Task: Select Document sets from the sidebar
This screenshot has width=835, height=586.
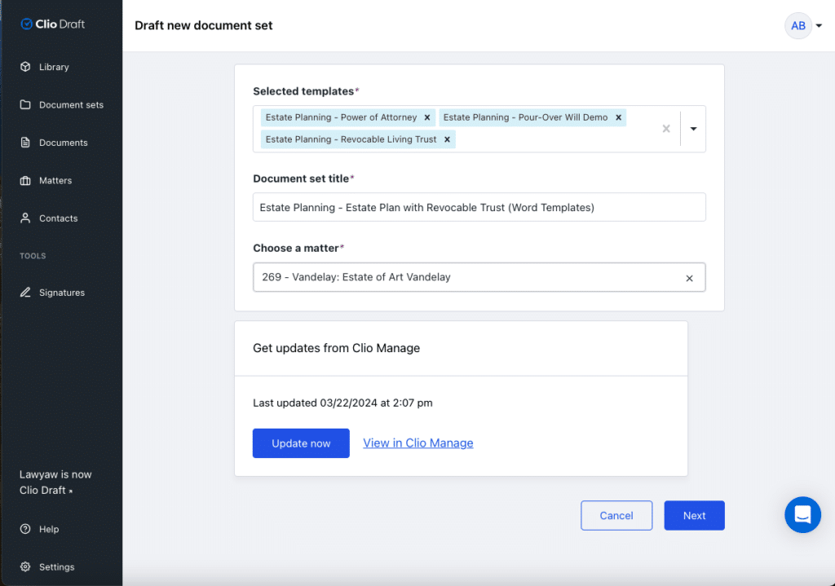Action: (x=69, y=104)
